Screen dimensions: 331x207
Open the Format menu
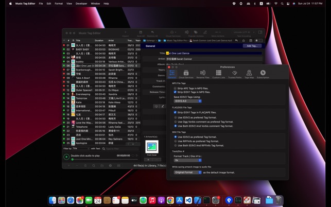tap(59, 4)
